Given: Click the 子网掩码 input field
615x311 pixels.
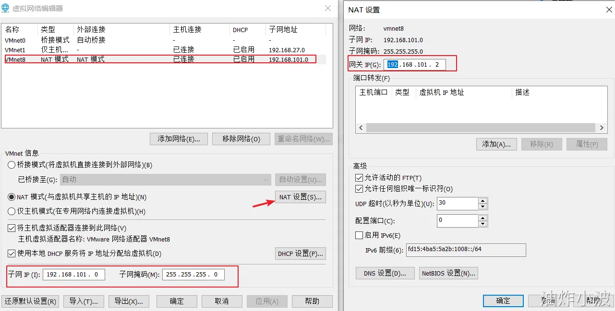Looking at the screenshot, I should (x=193, y=275).
